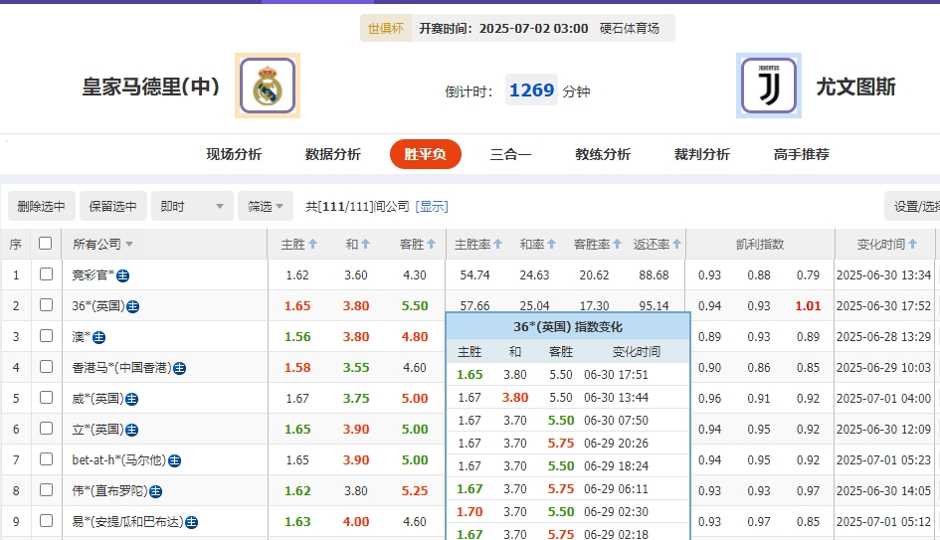Click the 主 badge next to 36*(英国)
This screenshot has width=940, height=540.
coord(132,306)
